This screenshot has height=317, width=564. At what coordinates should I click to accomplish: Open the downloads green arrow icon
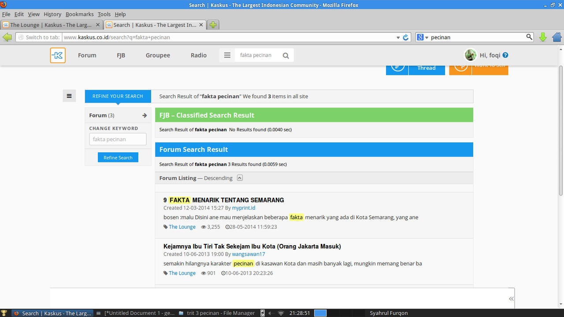[x=543, y=37]
